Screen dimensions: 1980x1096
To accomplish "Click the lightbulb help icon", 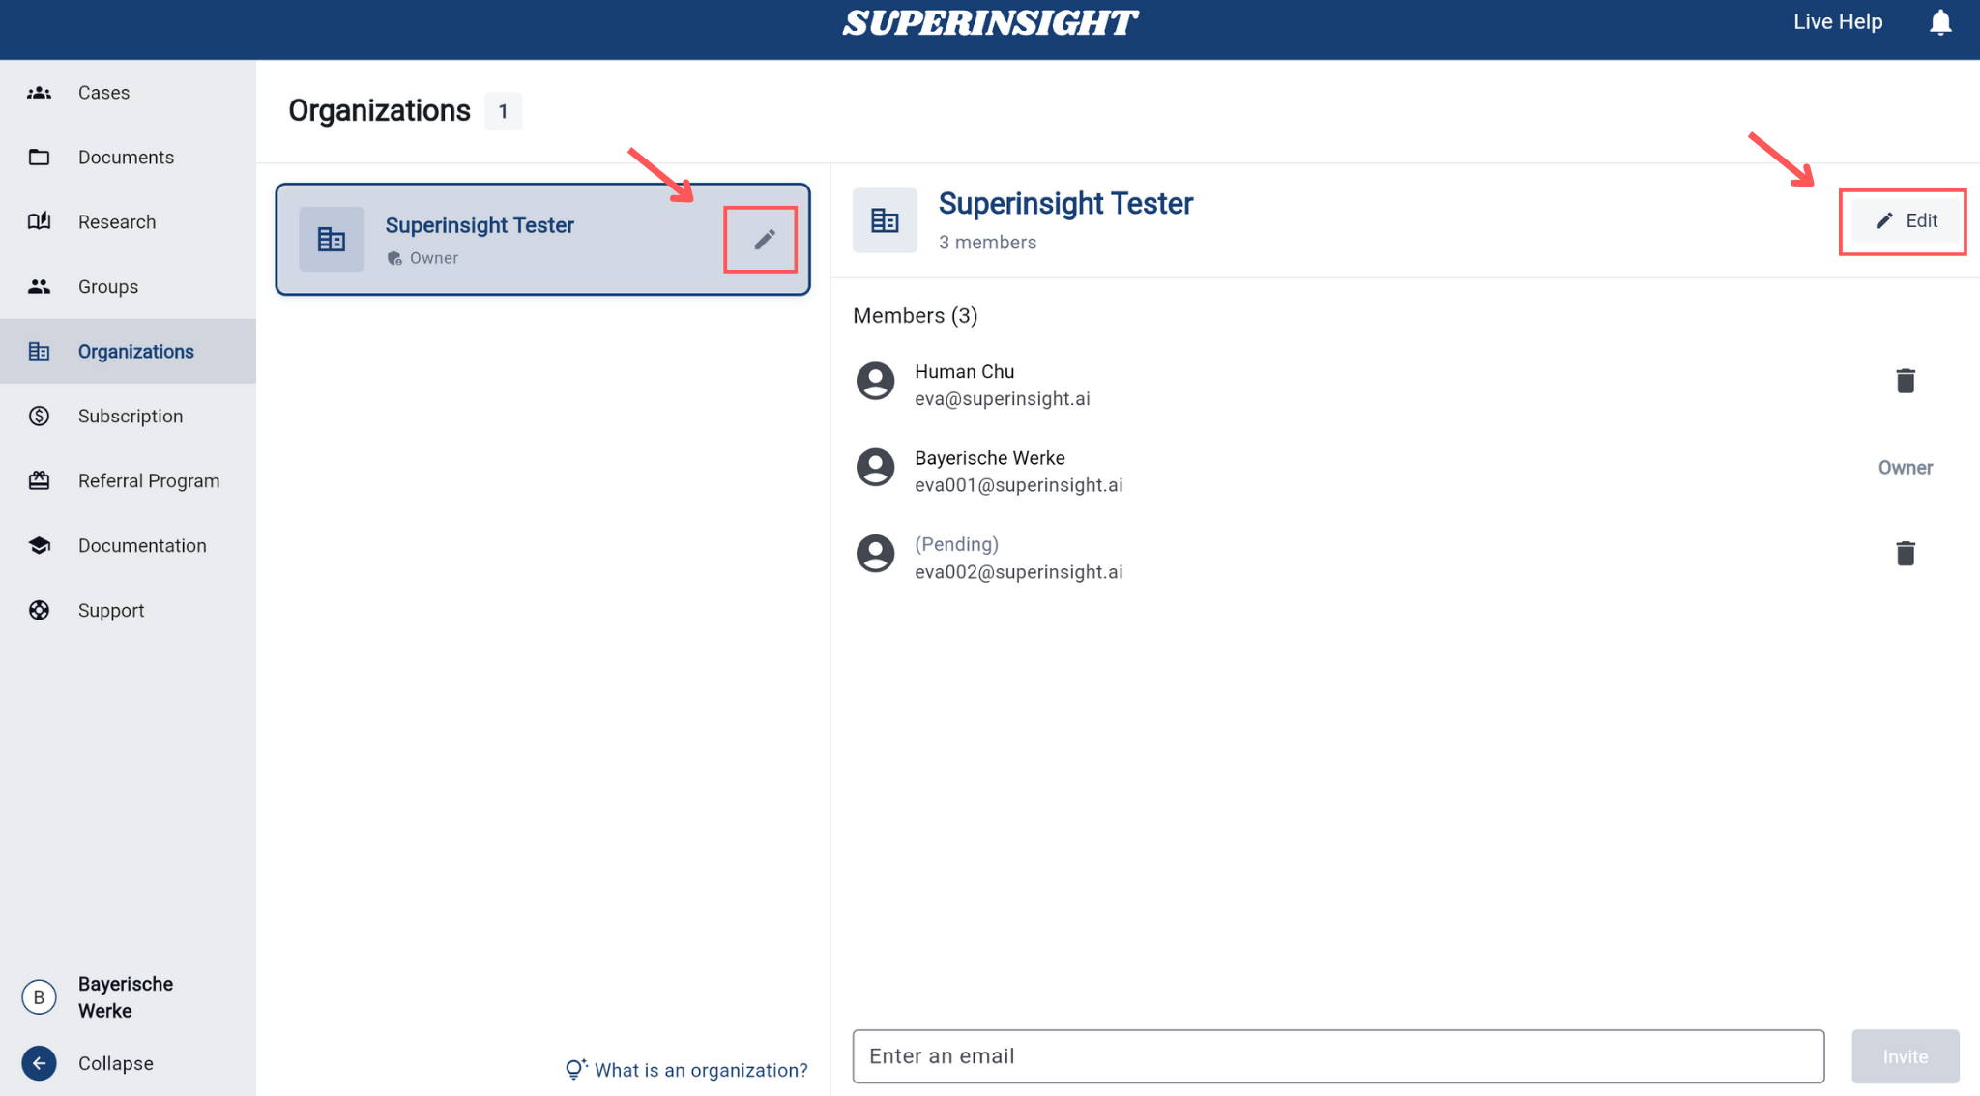I will click(575, 1069).
